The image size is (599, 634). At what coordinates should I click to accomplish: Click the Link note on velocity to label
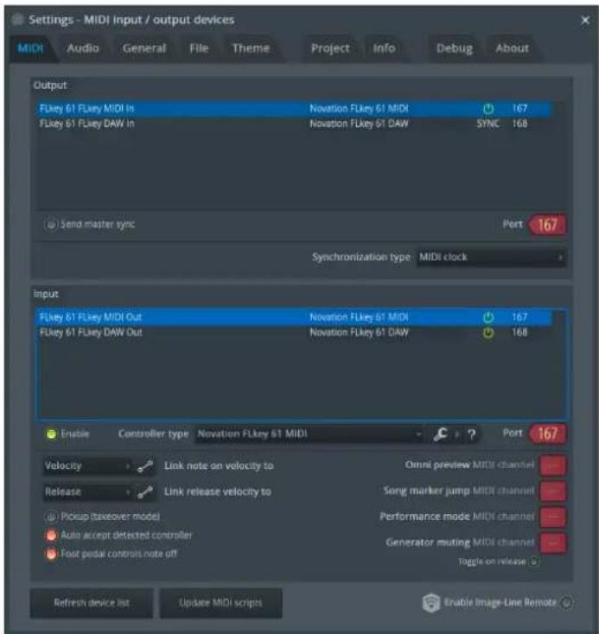tap(219, 466)
